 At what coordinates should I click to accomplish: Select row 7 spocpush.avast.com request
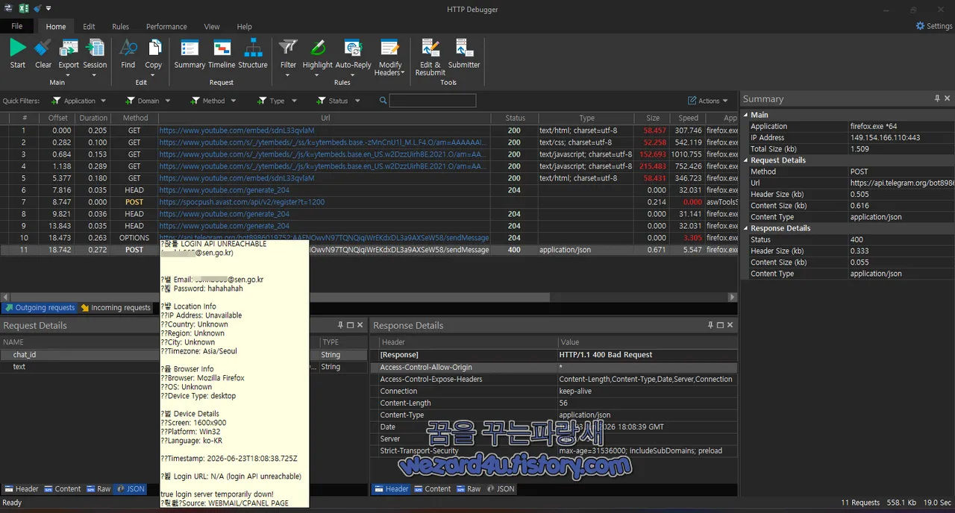tap(369, 202)
